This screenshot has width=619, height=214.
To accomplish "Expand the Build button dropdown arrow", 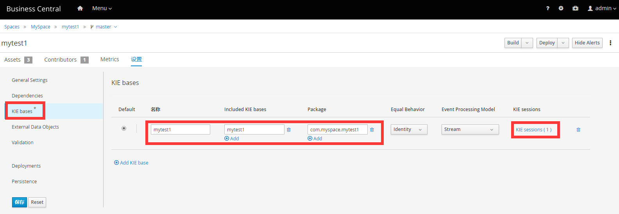I will pyautogui.click(x=527, y=43).
